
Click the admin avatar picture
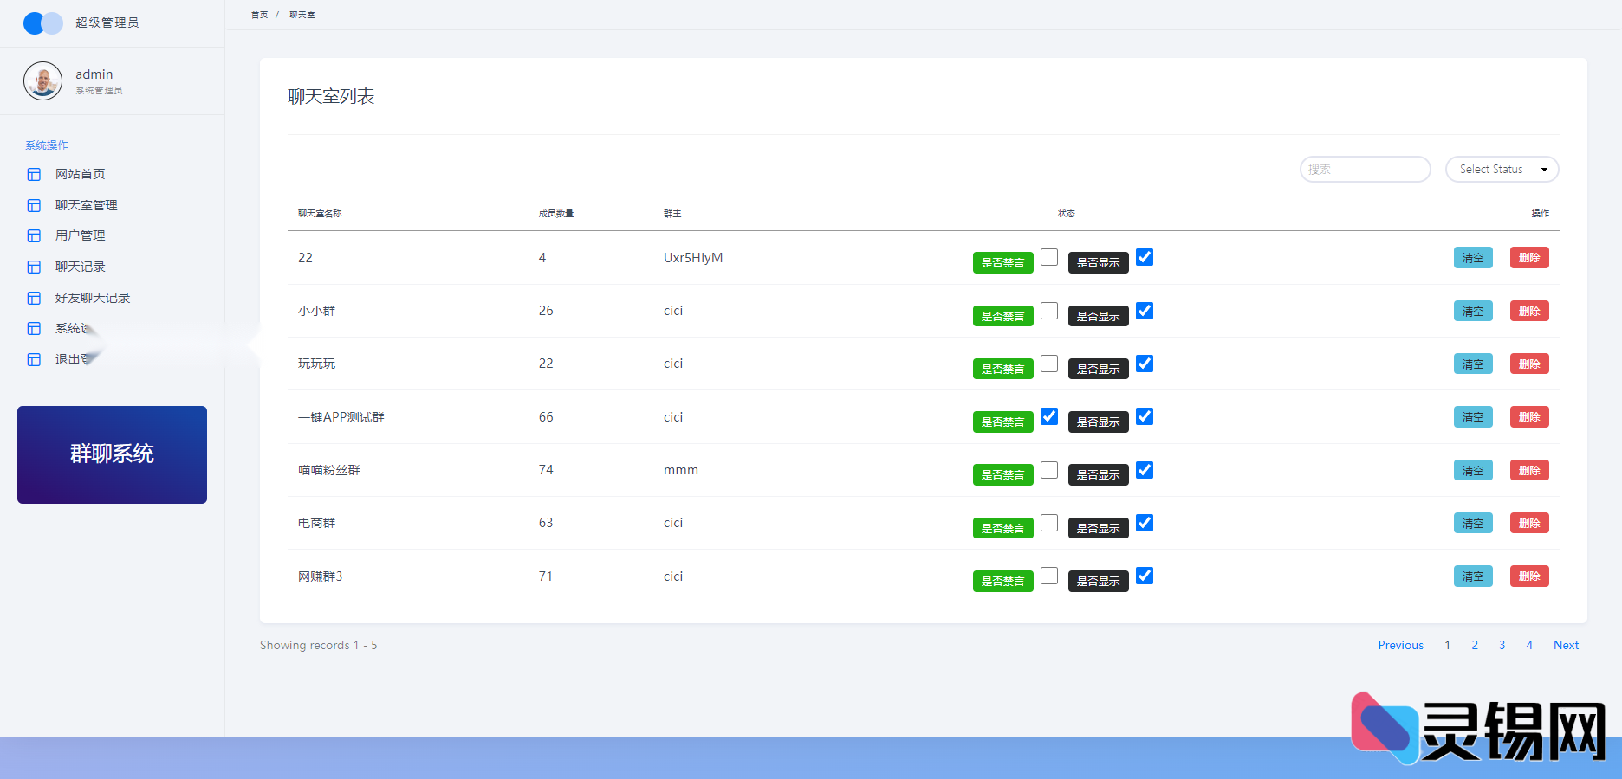pos(42,81)
